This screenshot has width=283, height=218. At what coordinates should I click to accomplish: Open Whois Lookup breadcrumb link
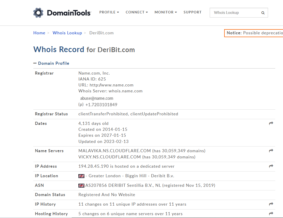pyautogui.click(x=67, y=33)
